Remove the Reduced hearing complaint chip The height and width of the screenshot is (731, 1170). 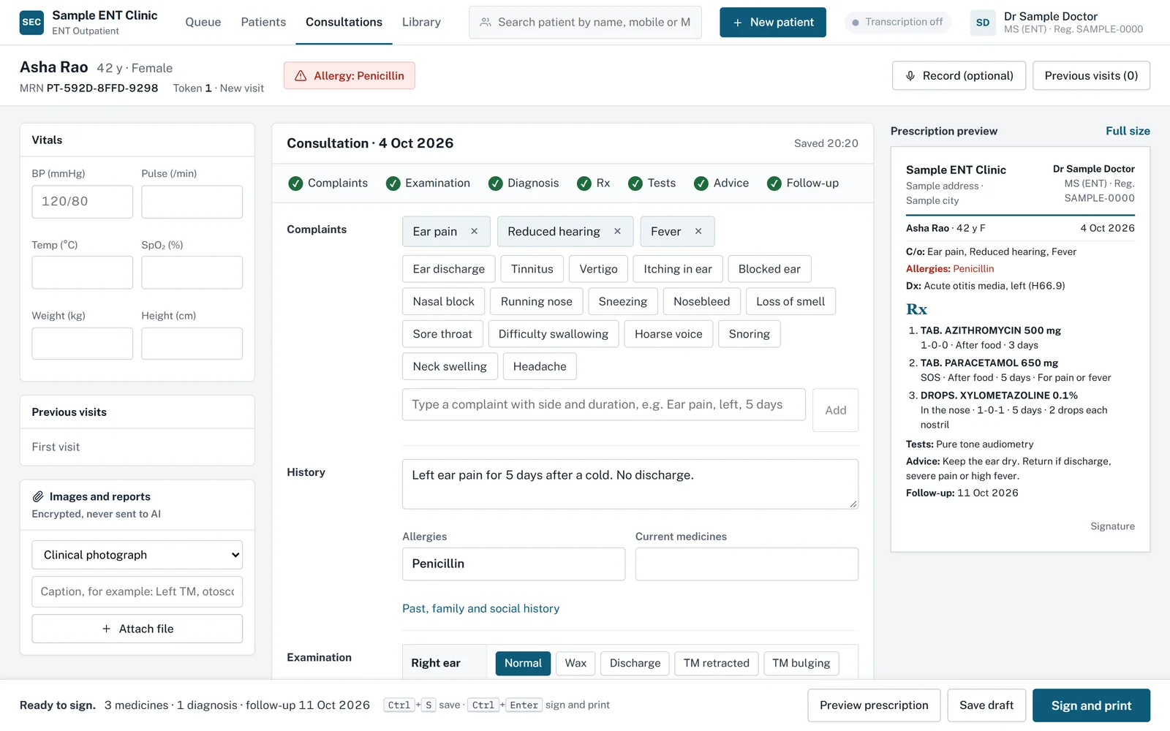(x=617, y=232)
